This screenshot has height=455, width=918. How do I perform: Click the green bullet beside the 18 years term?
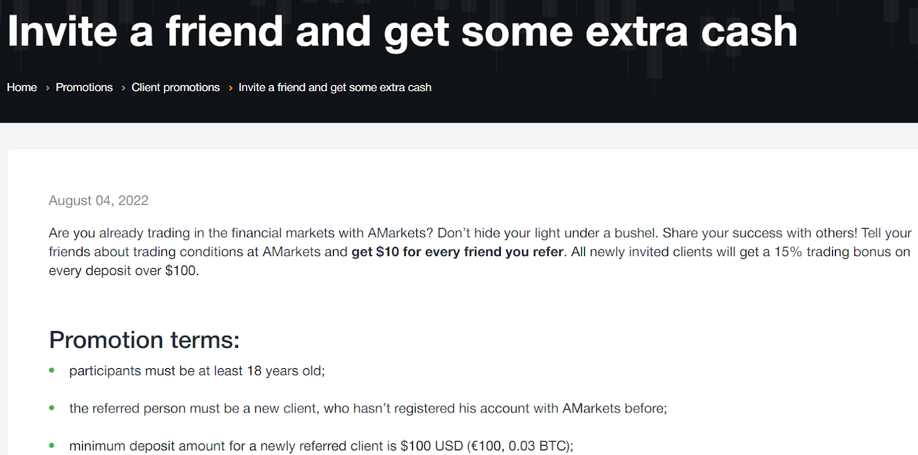pyautogui.click(x=52, y=371)
